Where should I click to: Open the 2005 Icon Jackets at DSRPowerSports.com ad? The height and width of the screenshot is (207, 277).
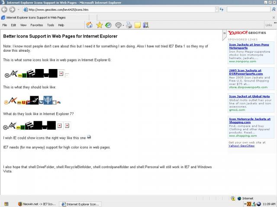point(246,72)
